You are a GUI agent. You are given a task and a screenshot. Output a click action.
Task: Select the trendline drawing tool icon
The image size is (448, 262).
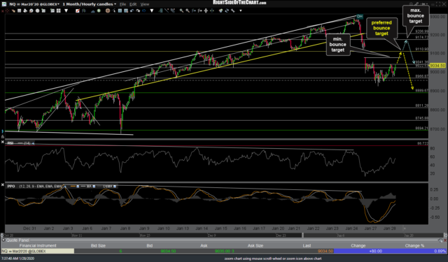tap(167, 10)
